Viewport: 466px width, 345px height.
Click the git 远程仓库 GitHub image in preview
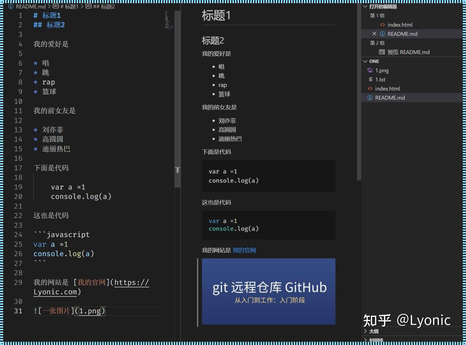pos(268,291)
